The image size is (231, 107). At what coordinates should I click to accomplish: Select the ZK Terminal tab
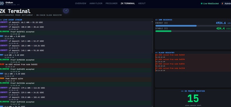tap(128, 3)
